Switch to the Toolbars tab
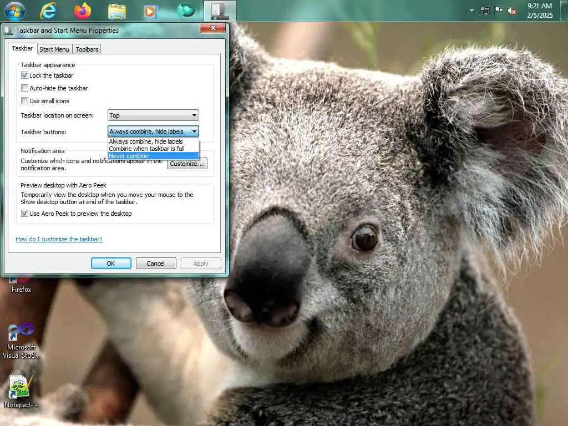 87,49
